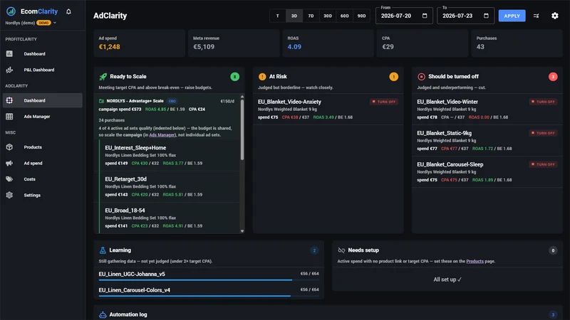Click the NORDLYS Advantage+ Scale campaign icon
Viewport: 570px width, 320px height.
(x=101, y=101)
